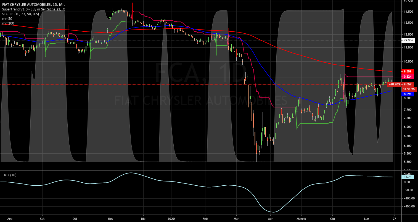Click the 6.100 price axis label
The image size is (418, 222).
tap(408, 146)
